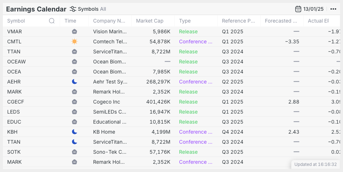Click company name Sono-Tek C...
The width and height of the screenshot is (343, 172).
click(x=110, y=152)
